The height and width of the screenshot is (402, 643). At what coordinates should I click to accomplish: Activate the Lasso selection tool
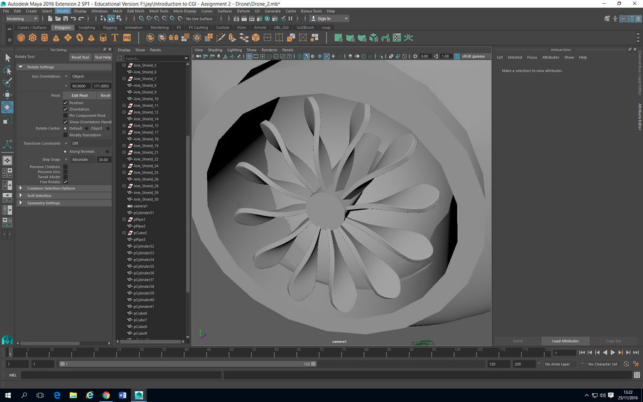[8, 70]
